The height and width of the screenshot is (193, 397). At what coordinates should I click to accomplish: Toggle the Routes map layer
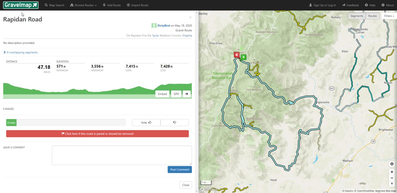(x=372, y=16)
